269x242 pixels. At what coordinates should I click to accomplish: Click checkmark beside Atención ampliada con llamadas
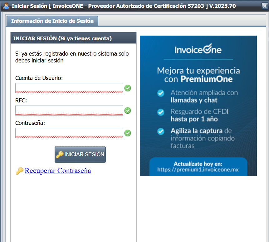click(x=161, y=93)
